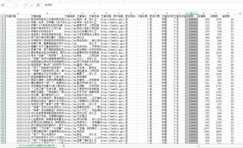
Task: Click the 文章标题 header cell
Action: point(36,16)
